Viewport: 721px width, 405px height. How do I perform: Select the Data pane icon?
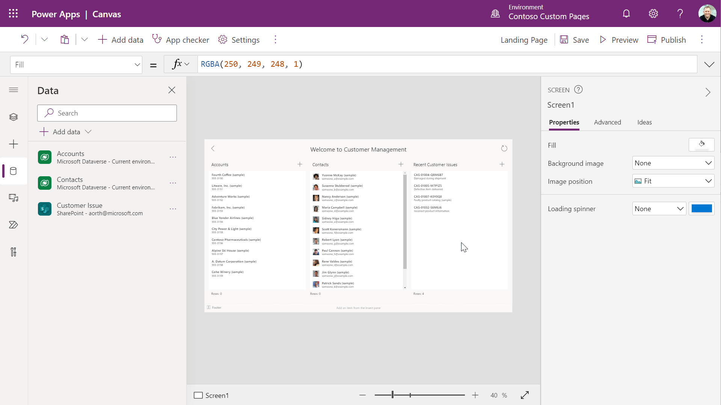click(14, 171)
